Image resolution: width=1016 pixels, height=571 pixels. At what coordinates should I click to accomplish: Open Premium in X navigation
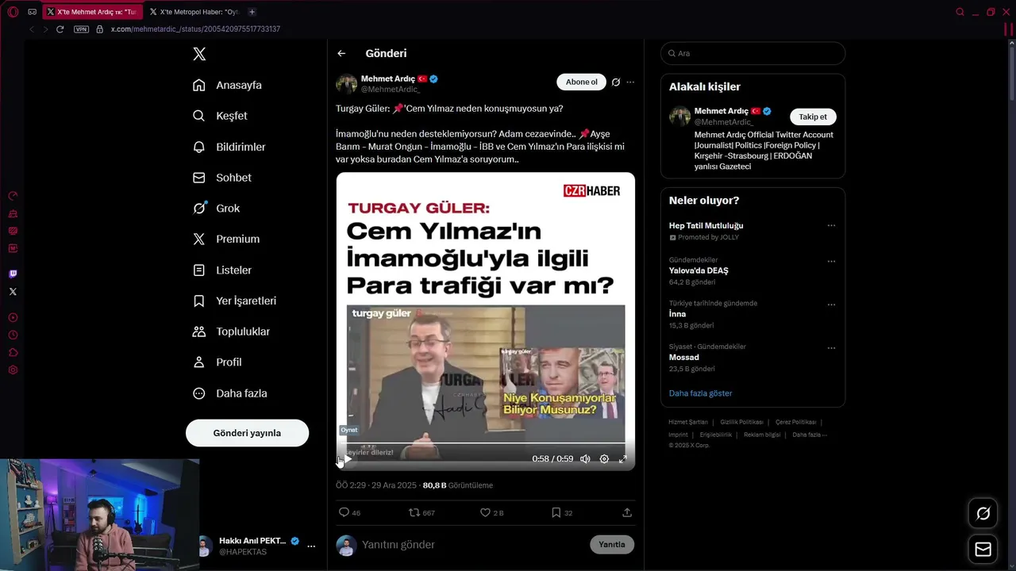coord(226,239)
